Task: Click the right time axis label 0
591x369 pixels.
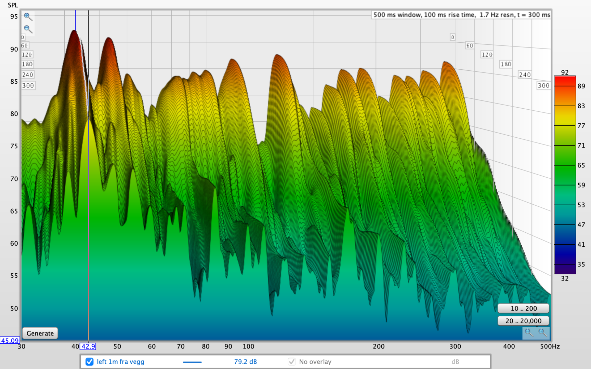Action: [452, 37]
